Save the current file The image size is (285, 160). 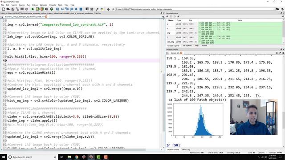[13, 9]
